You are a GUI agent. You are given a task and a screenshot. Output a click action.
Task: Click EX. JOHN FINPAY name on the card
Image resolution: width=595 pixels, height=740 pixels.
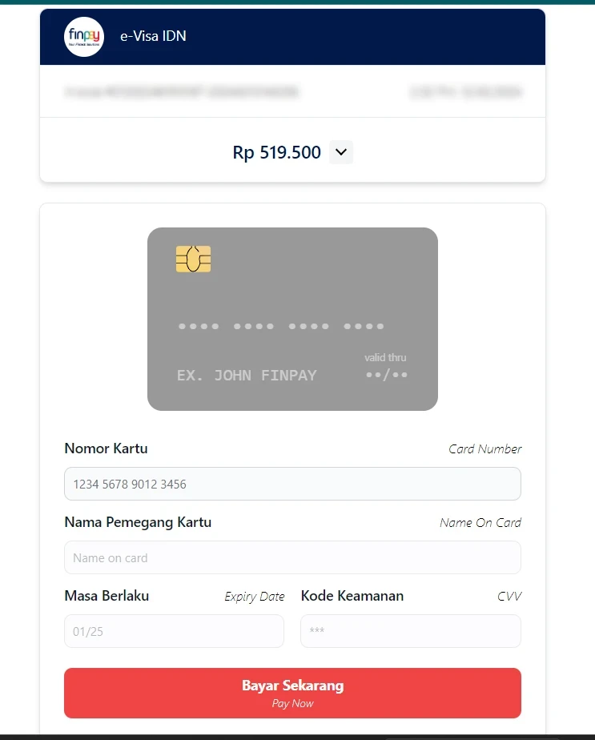(247, 375)
